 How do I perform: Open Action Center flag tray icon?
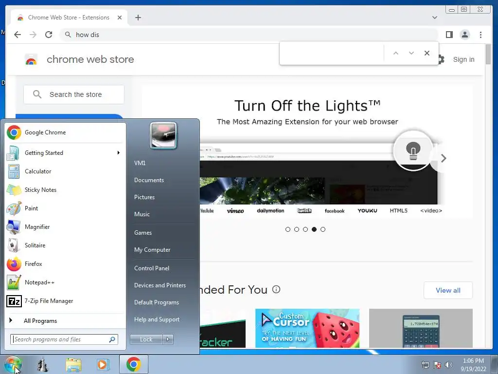tap(437, 365)
